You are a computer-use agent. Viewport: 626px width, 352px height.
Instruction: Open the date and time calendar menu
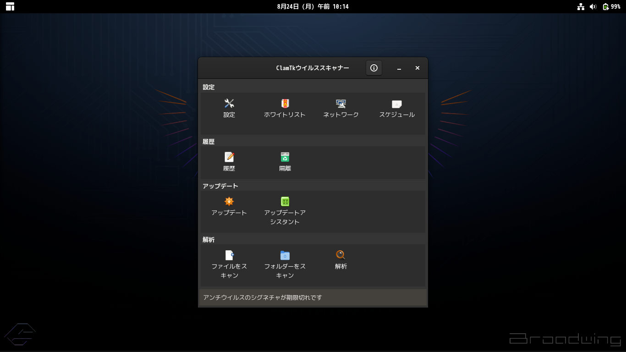(313, 6)
